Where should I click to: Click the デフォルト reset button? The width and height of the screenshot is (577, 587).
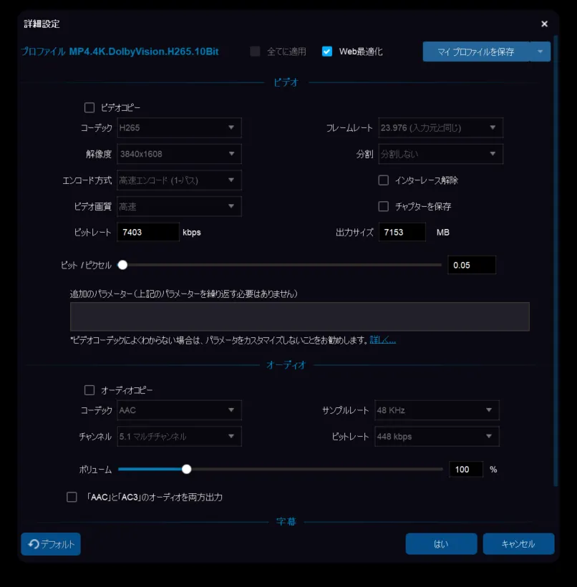[51, 544]
